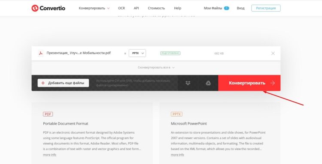Click the PDF format badge
322x164 pixels.
point(48,114)
